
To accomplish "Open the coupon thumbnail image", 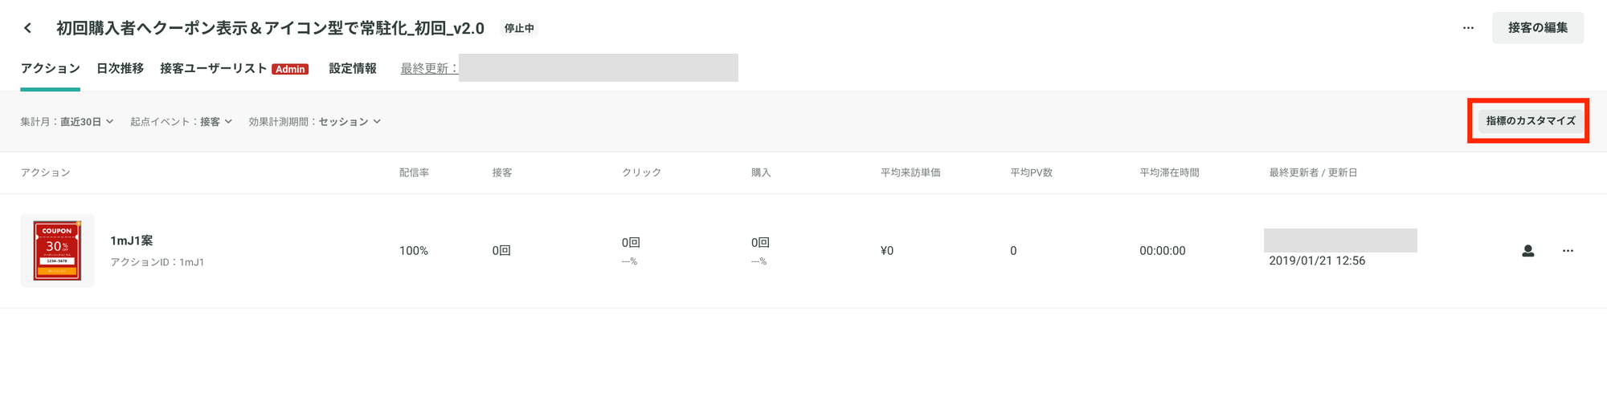I will (x=57, y=251).
